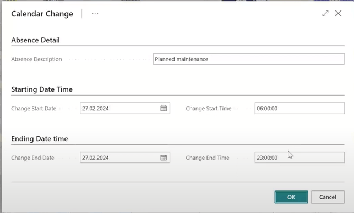Click into the Absence Description field
The width and height of the screenshot is (354, 213).
tap(248, 59)
